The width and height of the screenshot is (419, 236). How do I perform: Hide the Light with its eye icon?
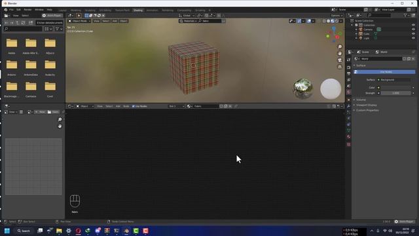click(413, 38)
